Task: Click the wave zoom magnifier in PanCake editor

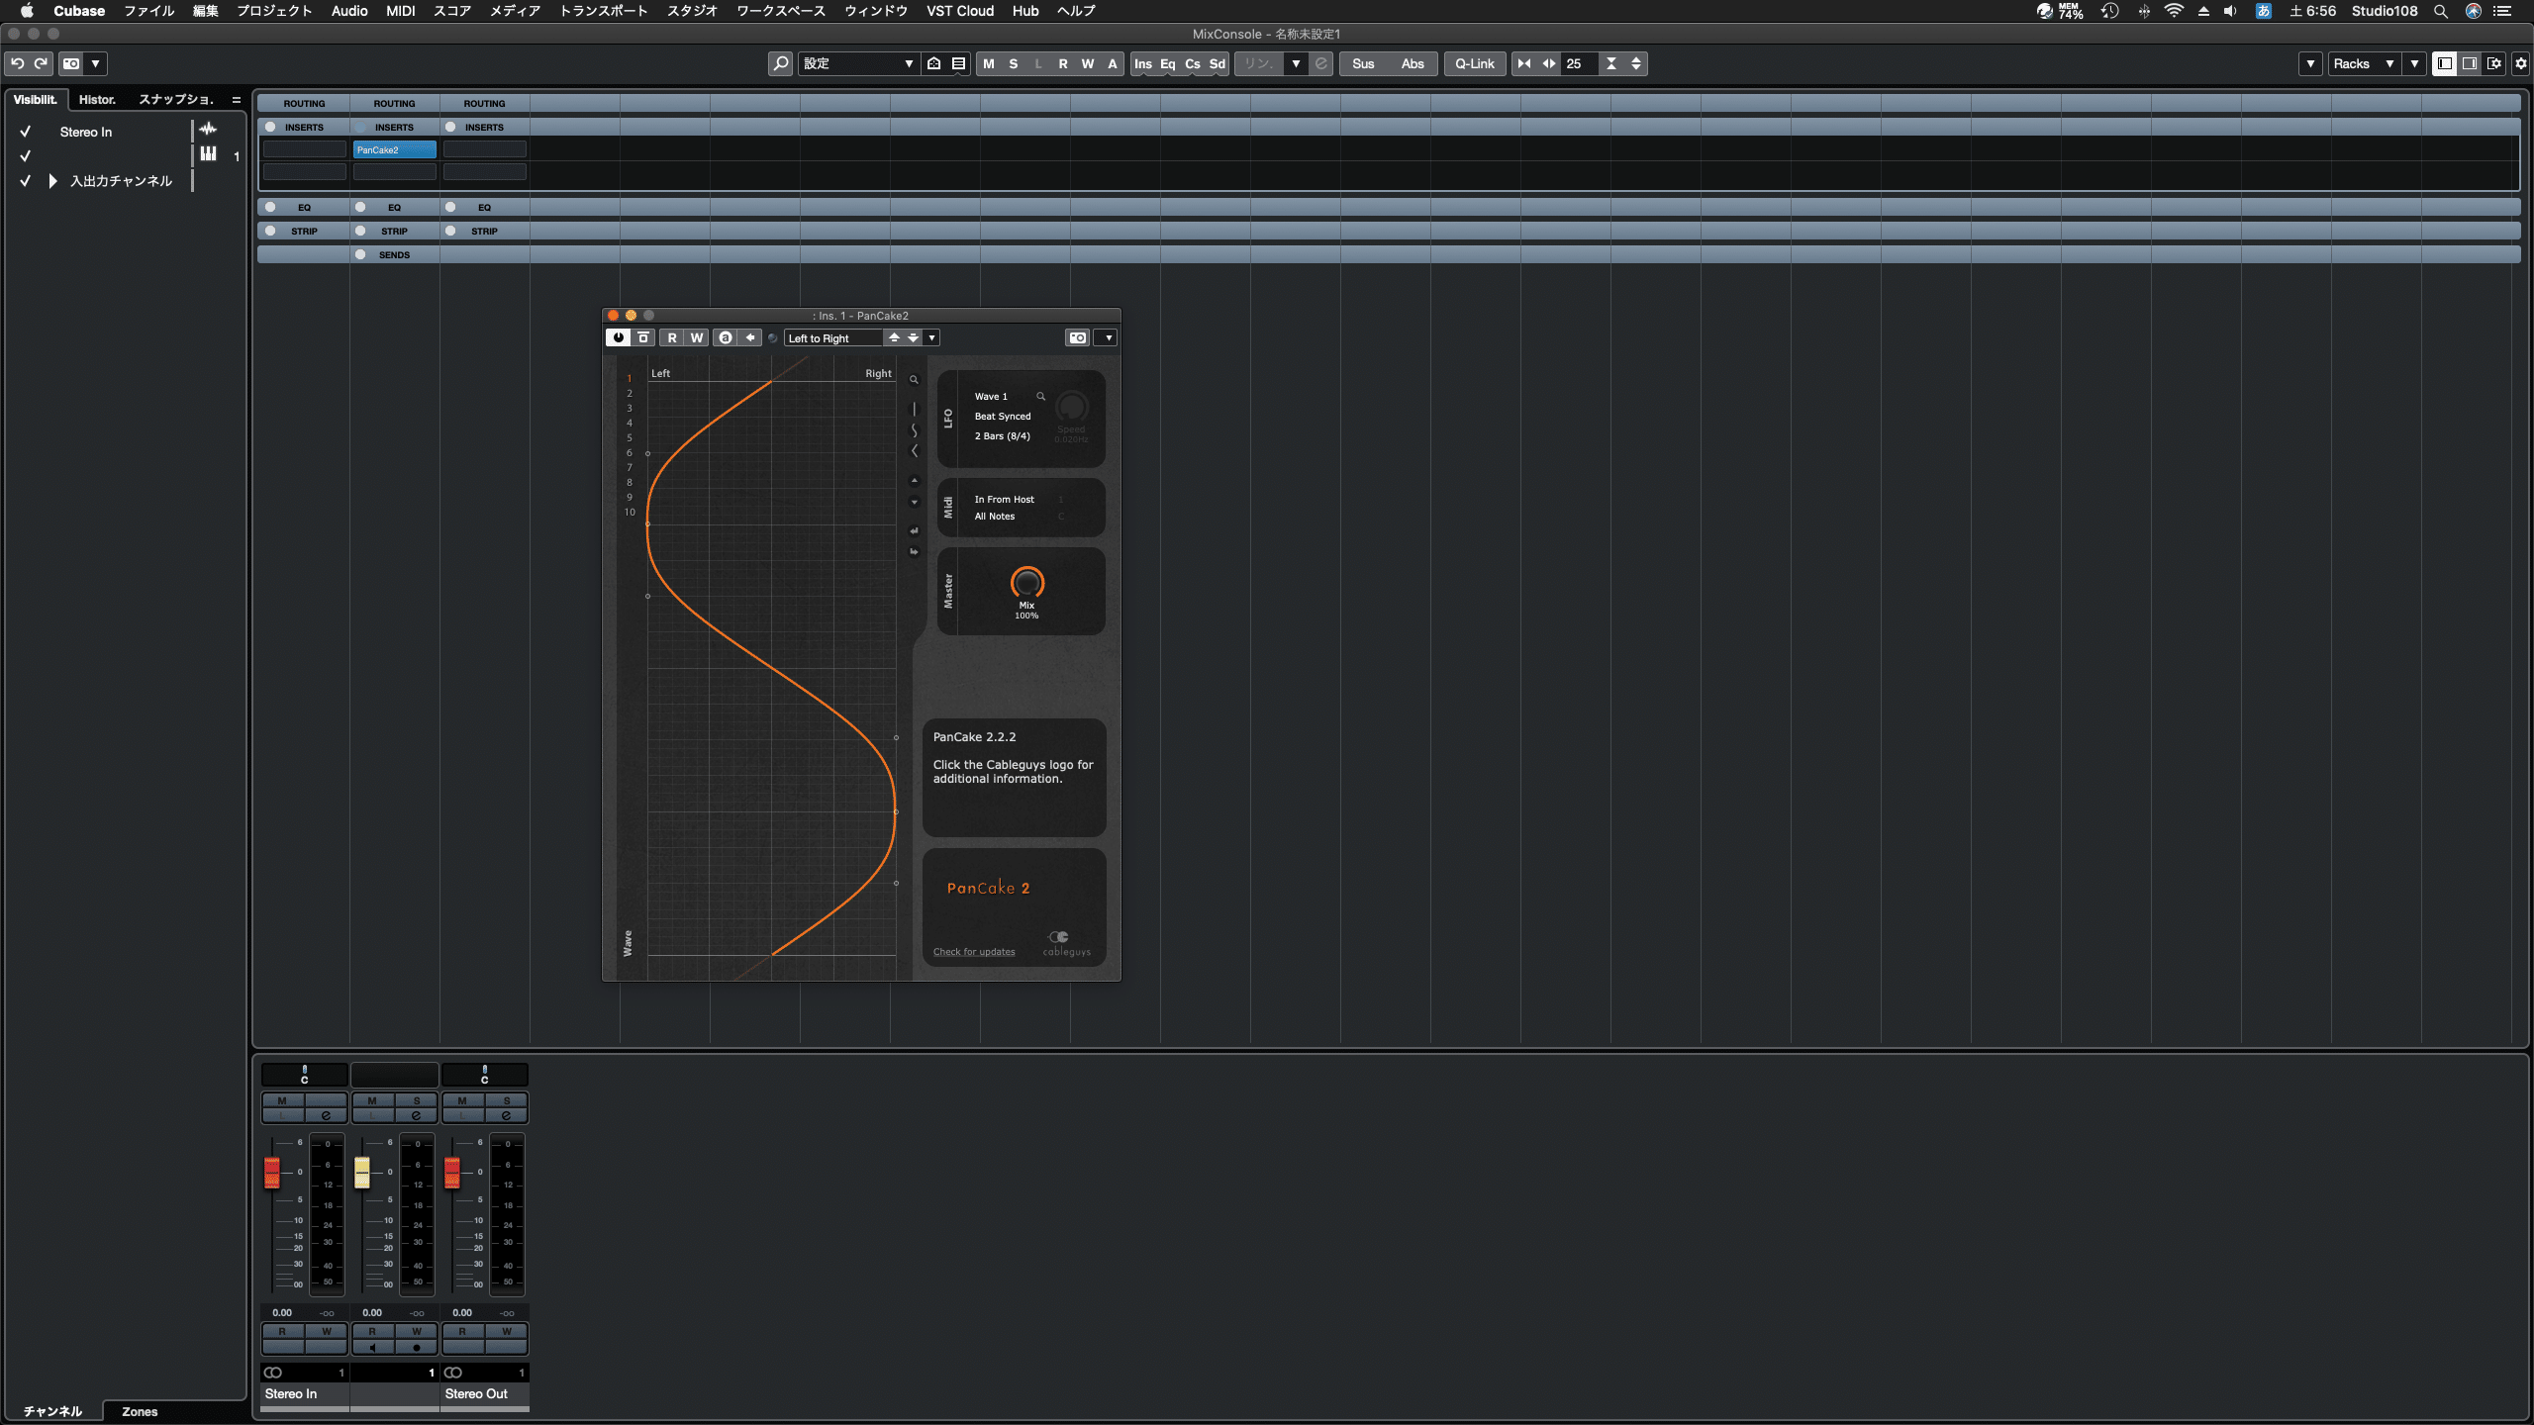Action: [914, 380]
